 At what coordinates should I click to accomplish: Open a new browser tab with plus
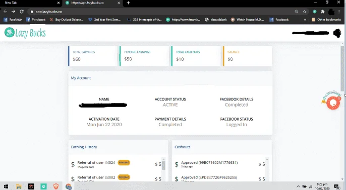point(128,3)
